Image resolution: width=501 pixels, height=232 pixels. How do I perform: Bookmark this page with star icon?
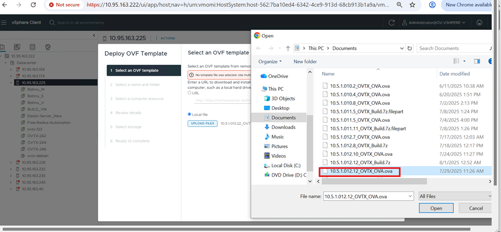click(412, 5)
